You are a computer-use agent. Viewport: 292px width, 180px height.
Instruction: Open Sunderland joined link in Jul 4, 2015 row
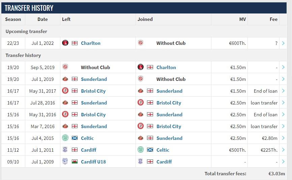(169, 138)
